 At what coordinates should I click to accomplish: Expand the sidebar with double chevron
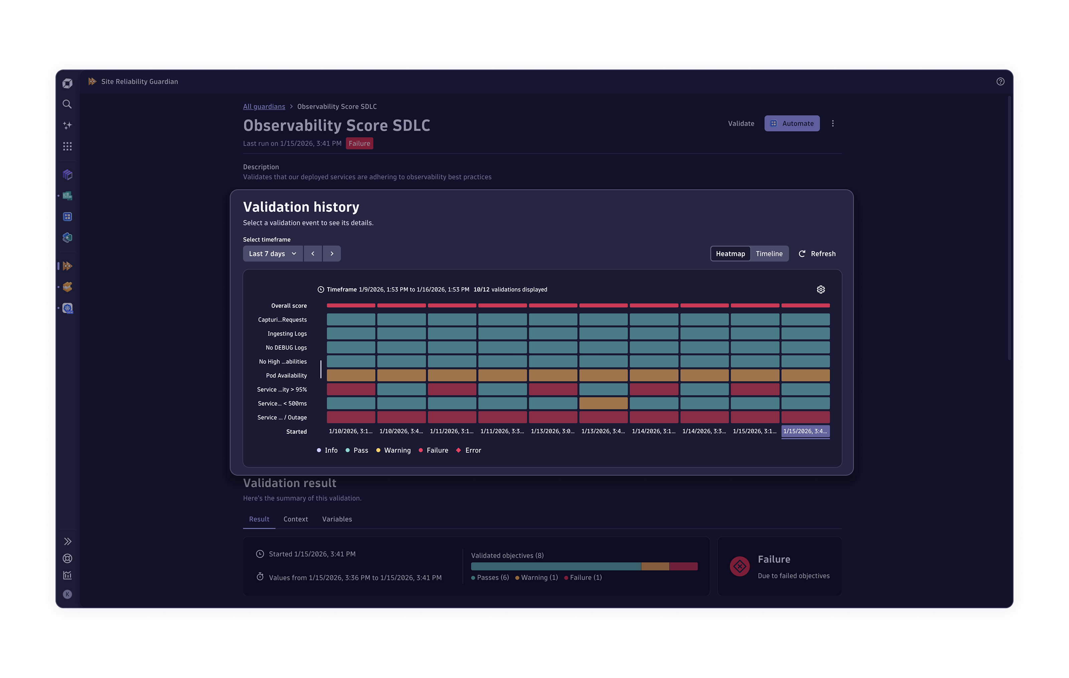tap(67, 541)
